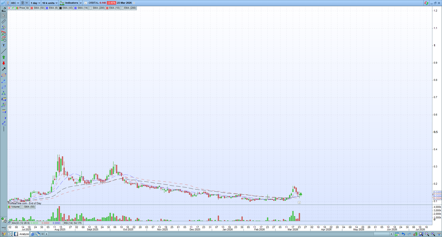Open the Indicators button
Image resolution: width=442 pixels, height=237 pixels.
tap(69, 3)
